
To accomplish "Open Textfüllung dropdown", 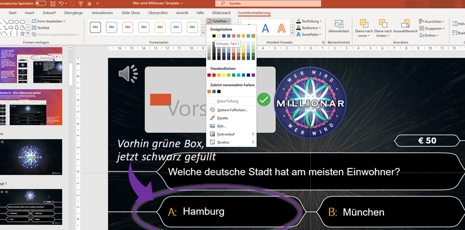I will (x=308, y=21).
